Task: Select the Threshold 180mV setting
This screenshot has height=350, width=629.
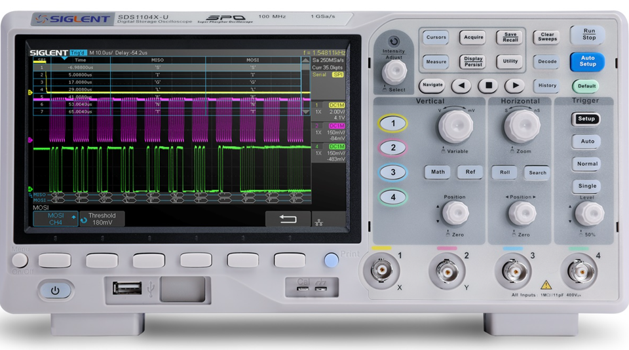Action: 102,219
